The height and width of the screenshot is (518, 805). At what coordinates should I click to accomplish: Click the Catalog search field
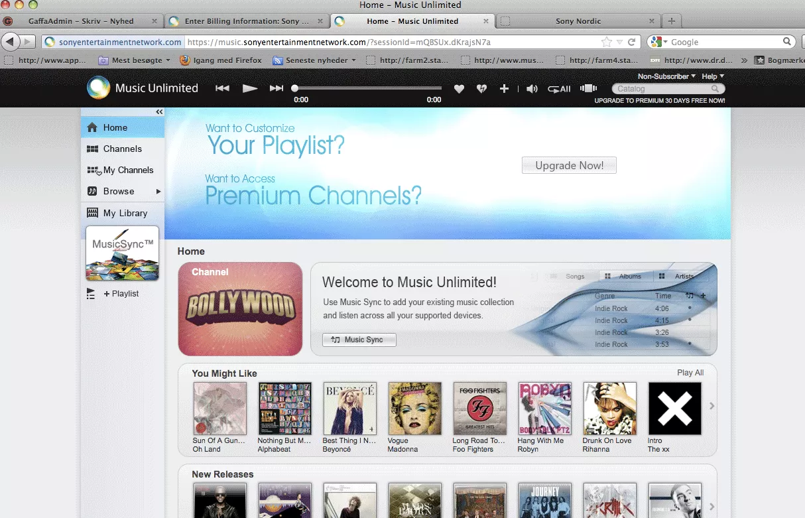[663, 89]
